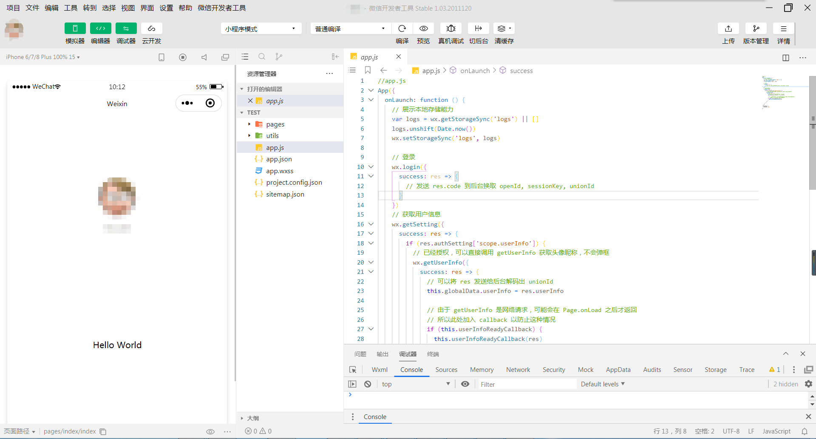This screenshot has height=439, width=816.
Task: Toggle the 模拟器 simulator panel button
Action: [x=75, y=28]
